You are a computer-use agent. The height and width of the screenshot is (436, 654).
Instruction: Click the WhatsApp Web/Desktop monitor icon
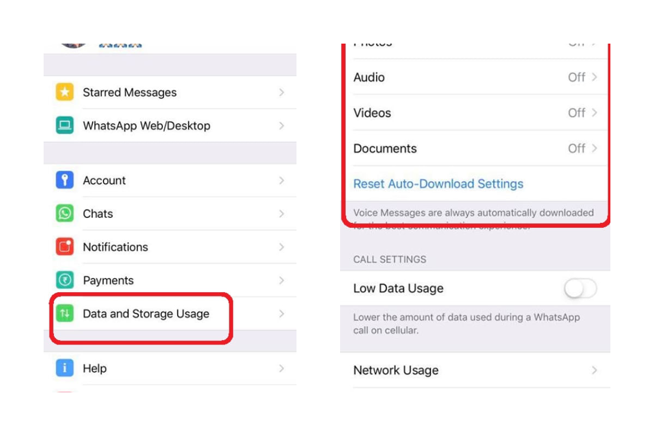tap(64, 125)
